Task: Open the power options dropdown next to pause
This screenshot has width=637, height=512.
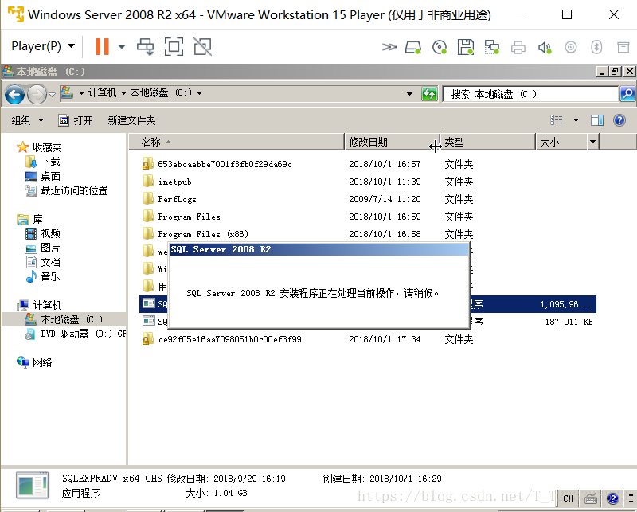Action: point(122,46)
